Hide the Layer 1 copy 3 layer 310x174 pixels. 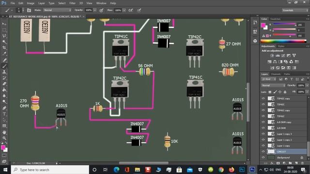[x=263, y=134]
